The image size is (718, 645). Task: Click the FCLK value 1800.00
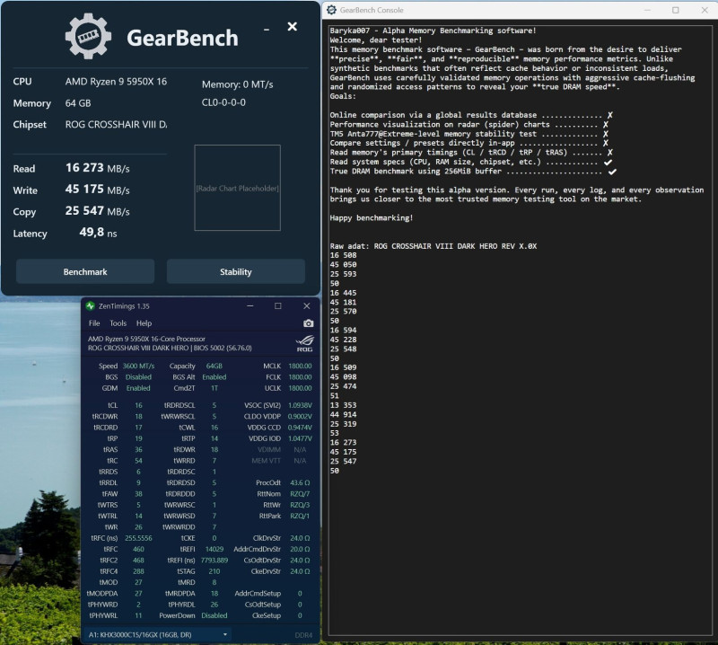pos(300,376)
